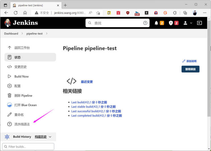Screen dimensions: 211x151
Task: Open Last build(#2) link
Action: (x=89, y=102)
